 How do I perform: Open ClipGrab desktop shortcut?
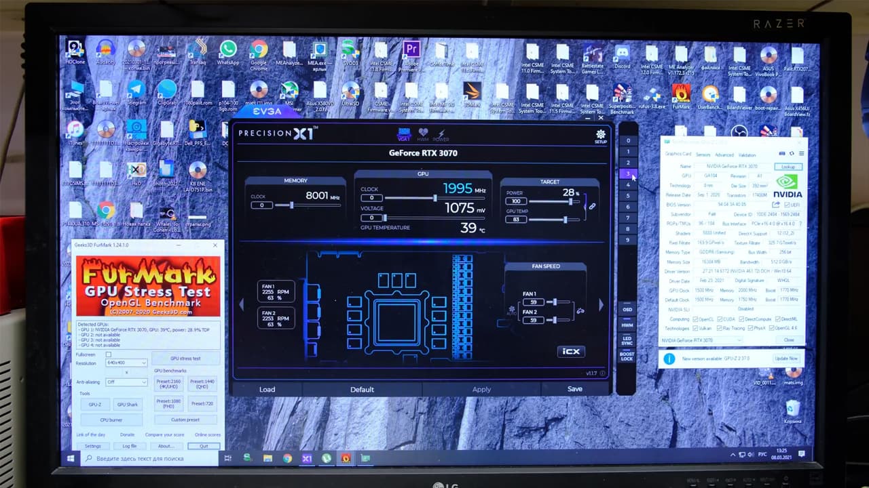(x=167, y=94)
